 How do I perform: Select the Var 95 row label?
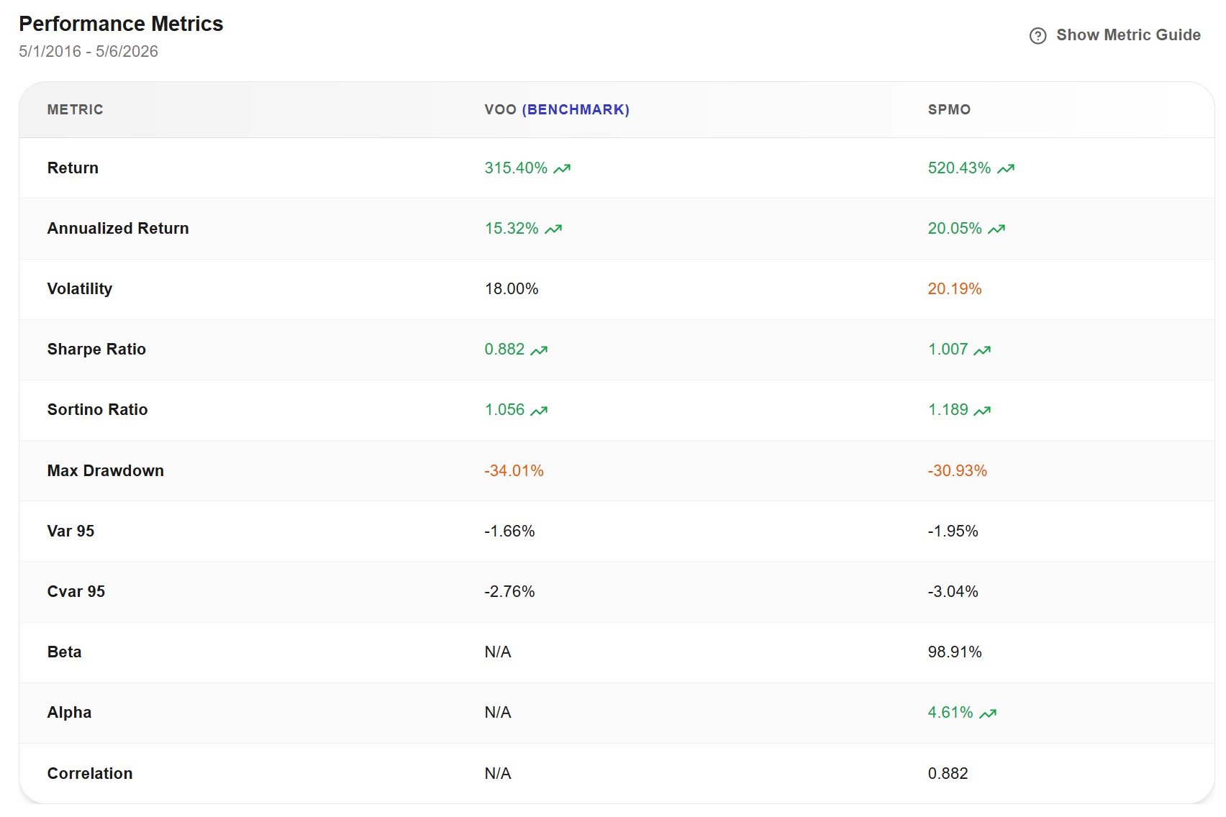[x=71, y=531]
